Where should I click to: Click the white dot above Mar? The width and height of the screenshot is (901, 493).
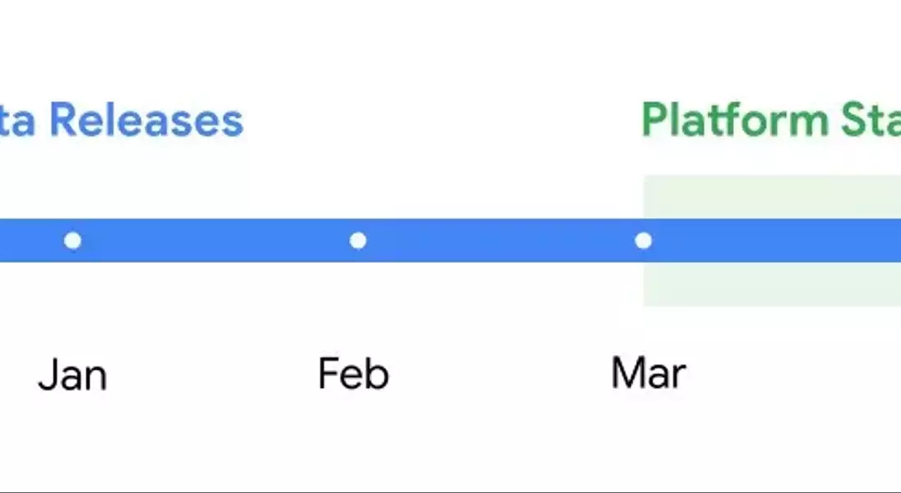(643, 241)
